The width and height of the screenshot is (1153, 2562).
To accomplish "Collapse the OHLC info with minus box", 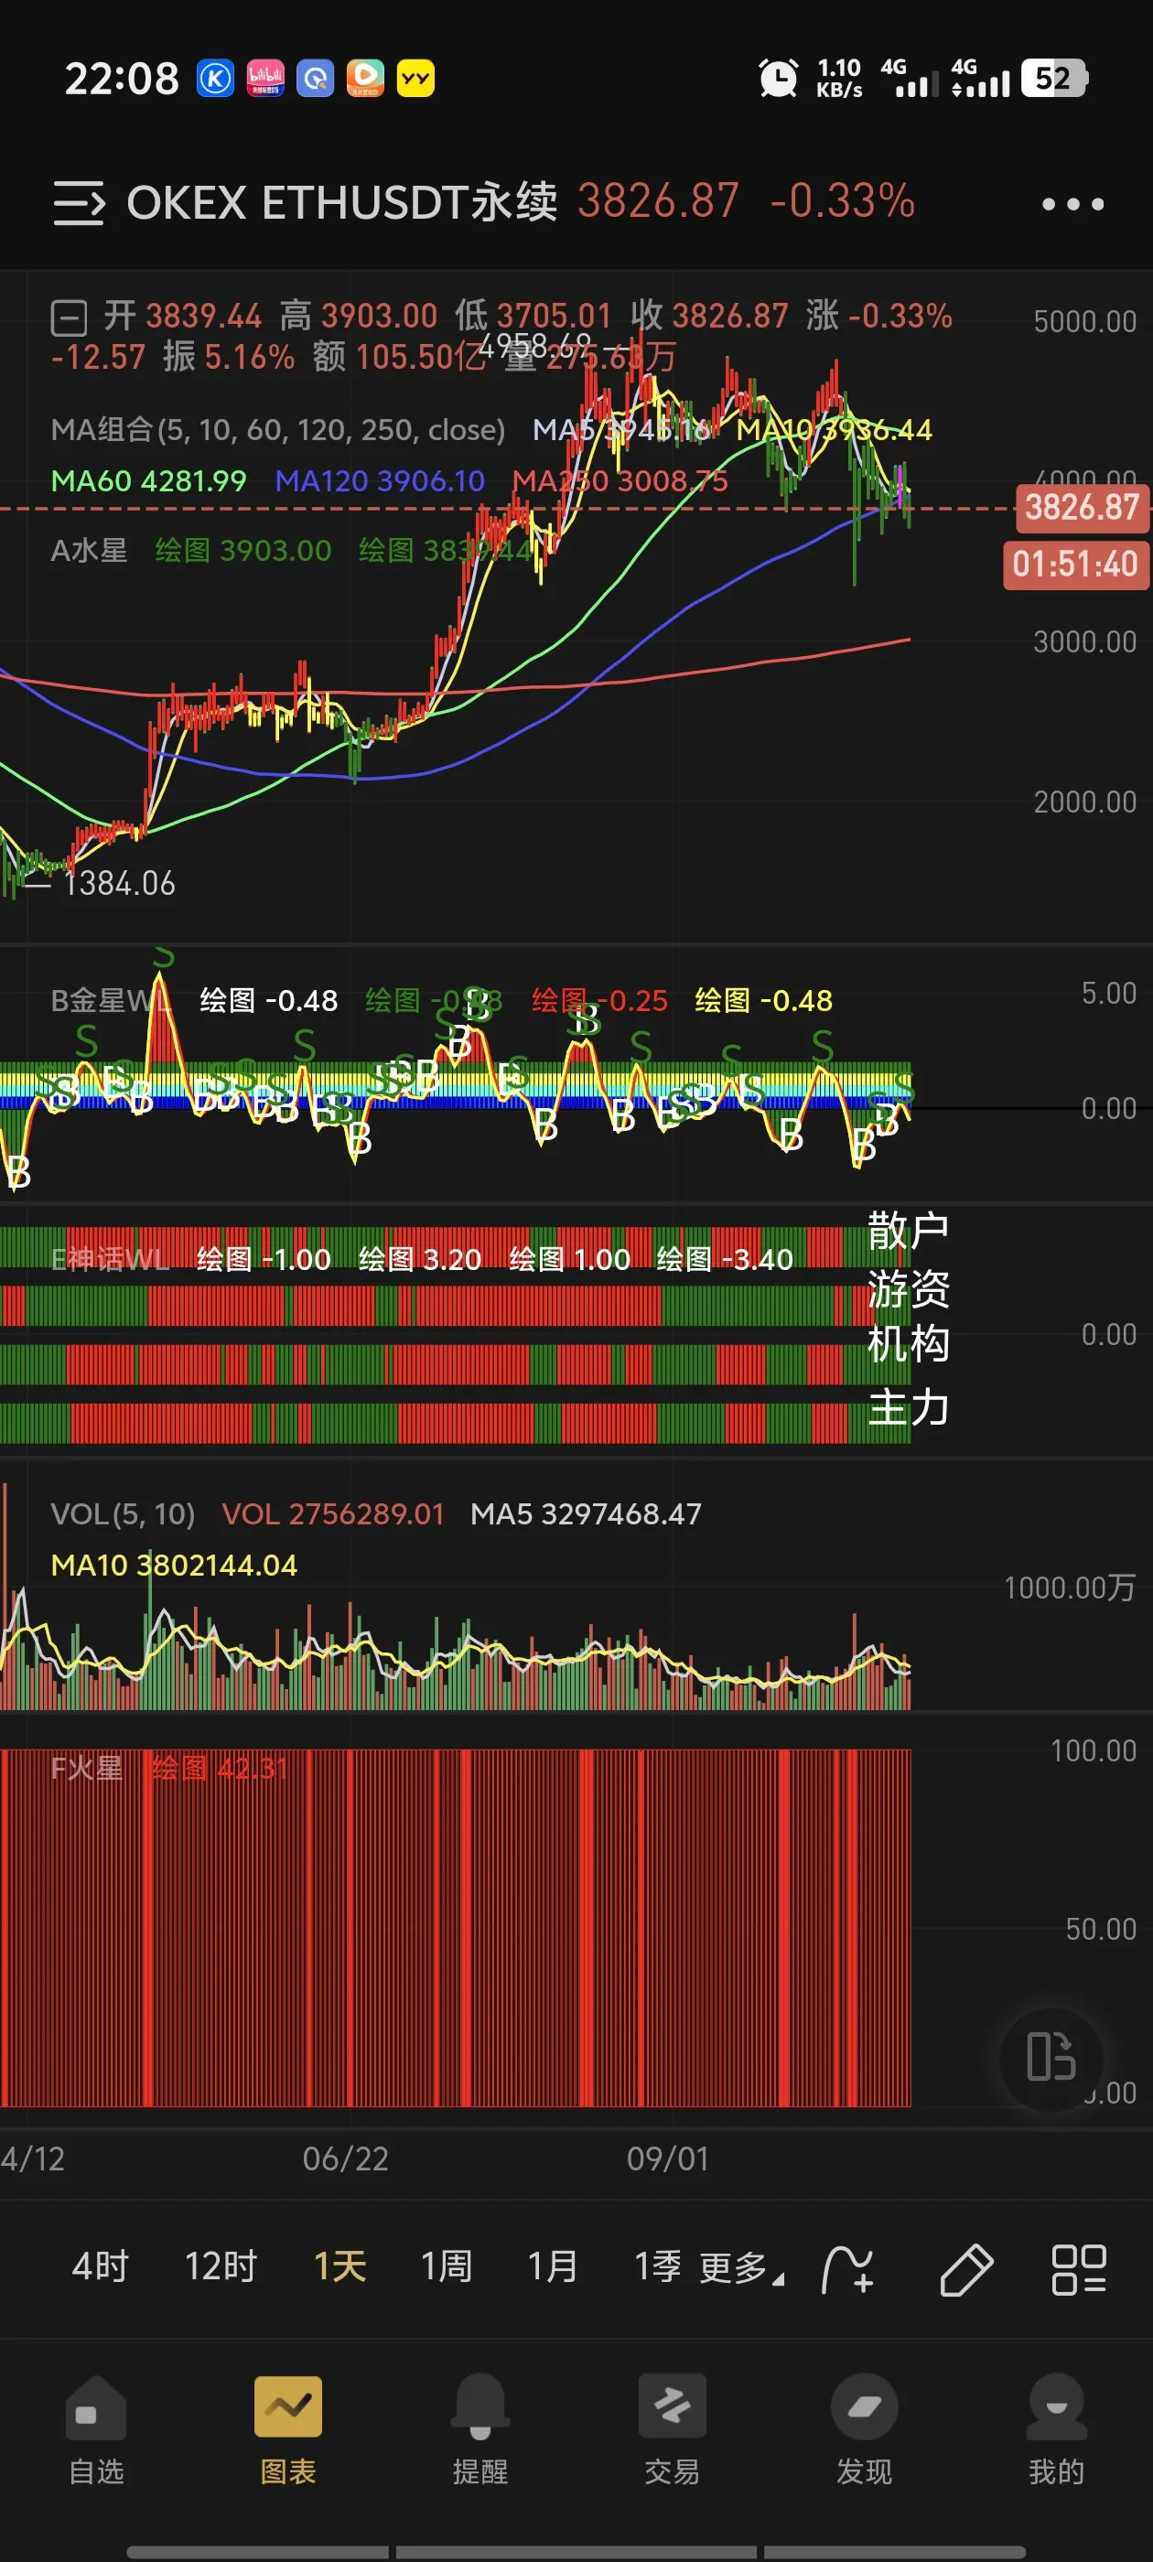I will [x=69, y=318].
